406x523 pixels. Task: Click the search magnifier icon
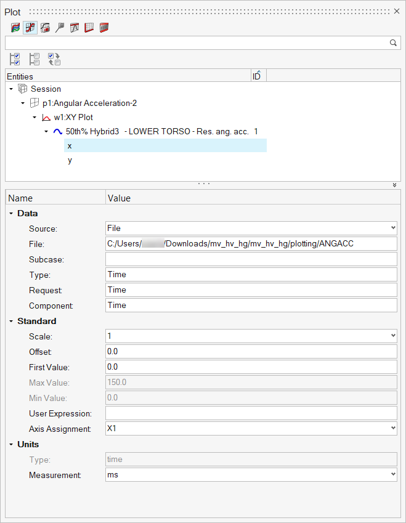pos(393,43)
